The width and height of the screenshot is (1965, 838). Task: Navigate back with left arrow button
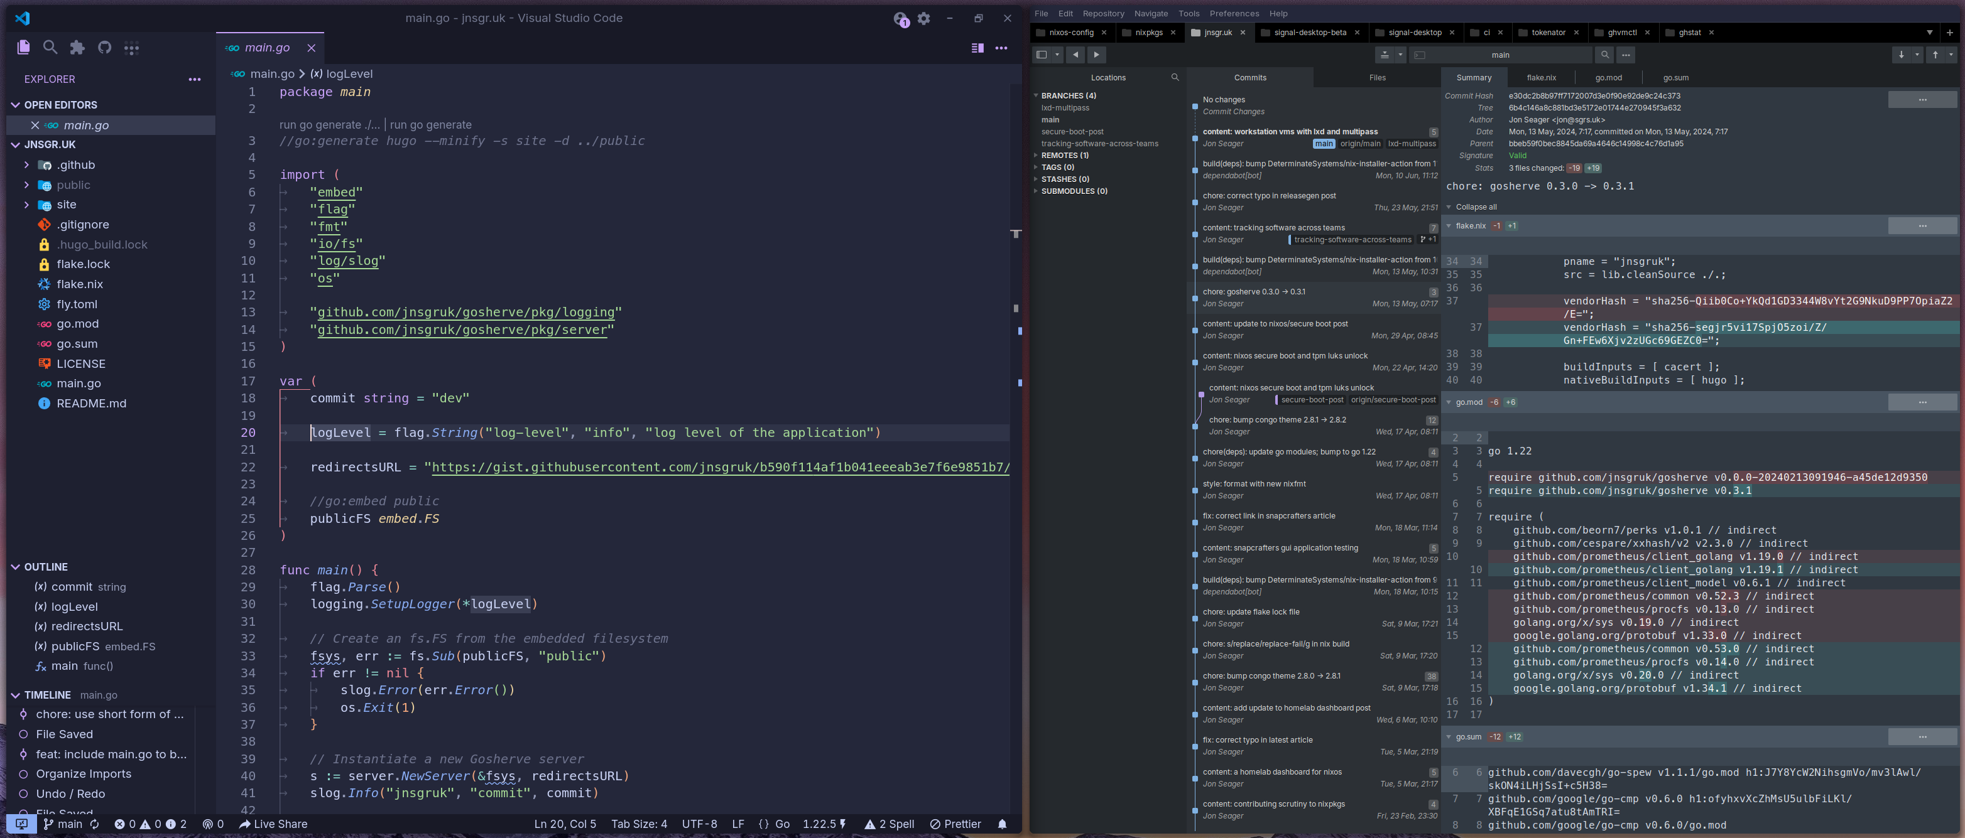click(1075, 54)
